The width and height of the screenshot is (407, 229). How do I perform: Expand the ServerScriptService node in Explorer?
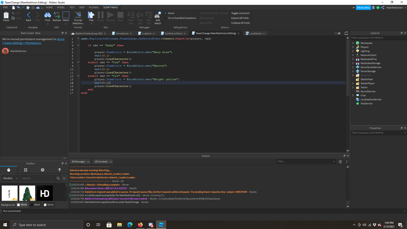pos(353,67)
